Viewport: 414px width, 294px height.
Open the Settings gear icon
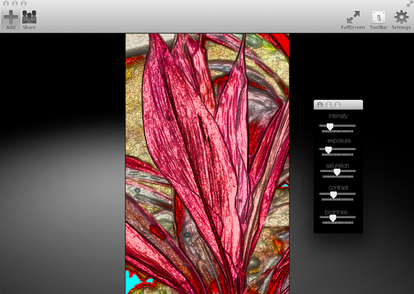coord(401,17)
